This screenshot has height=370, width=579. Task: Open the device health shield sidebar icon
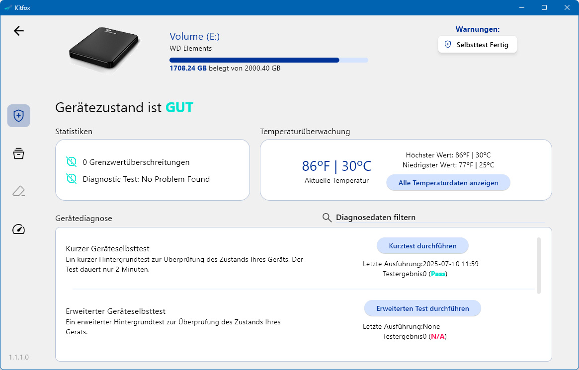point(18,116)
